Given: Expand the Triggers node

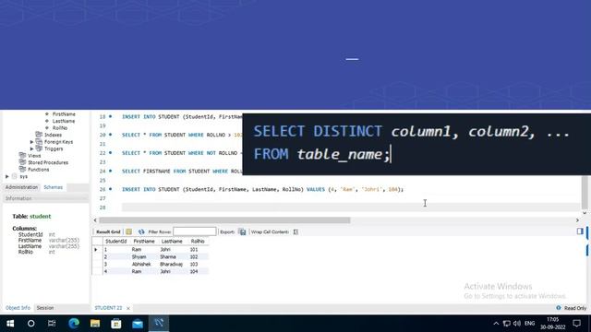Looking at the screenshot, I should (x=31, y=148).
